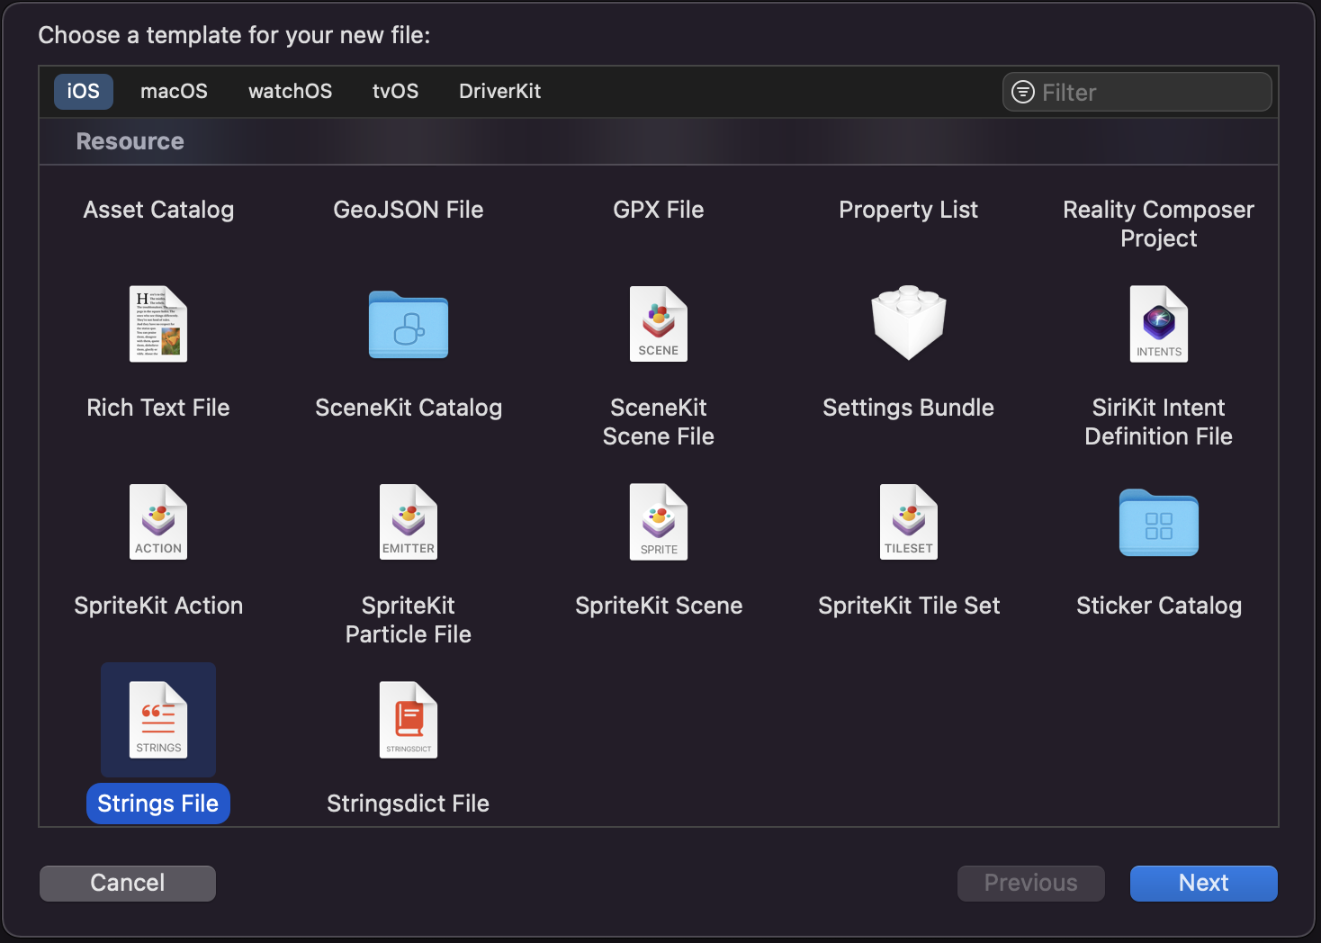The width and height of the screenshot is (1321, 943).
Task: Choose the SpriteKit Tileset icon
Action: pos(909,522)
